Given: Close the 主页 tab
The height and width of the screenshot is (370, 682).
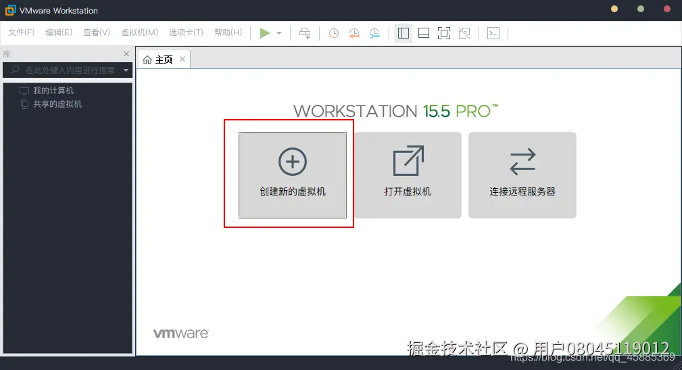Looking at the screenshot, I should [182, 59].
